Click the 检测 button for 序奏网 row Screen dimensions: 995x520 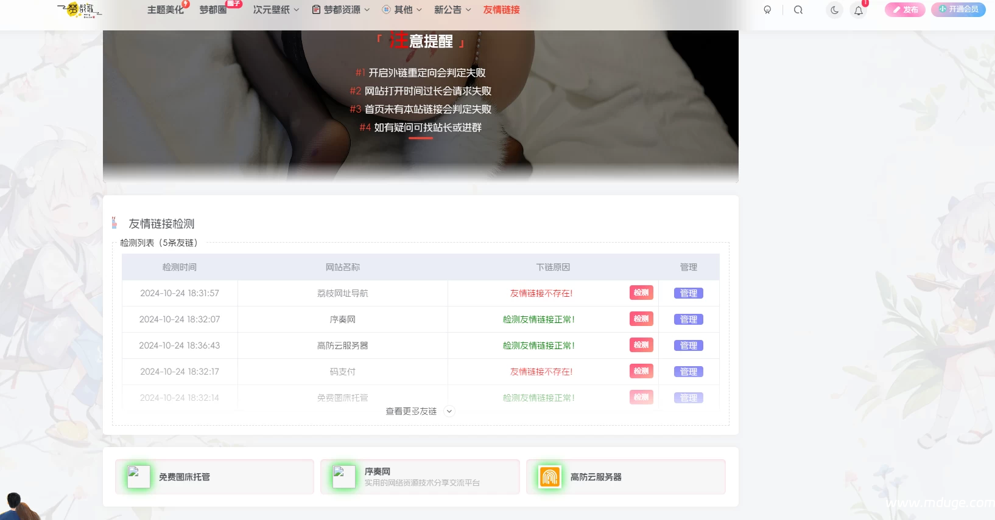tap(641, 319)
